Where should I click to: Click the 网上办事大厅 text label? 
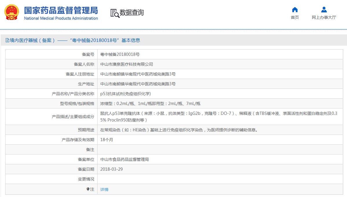coord(324,17)
